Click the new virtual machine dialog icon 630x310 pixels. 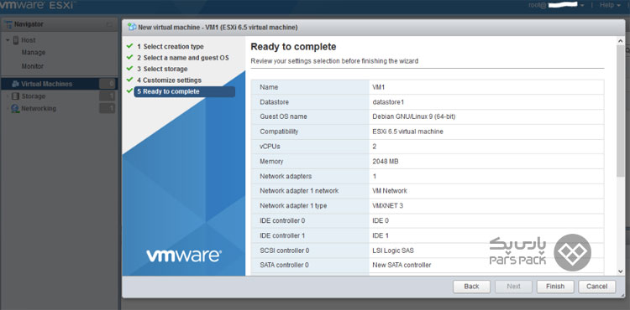coord(131,28)
